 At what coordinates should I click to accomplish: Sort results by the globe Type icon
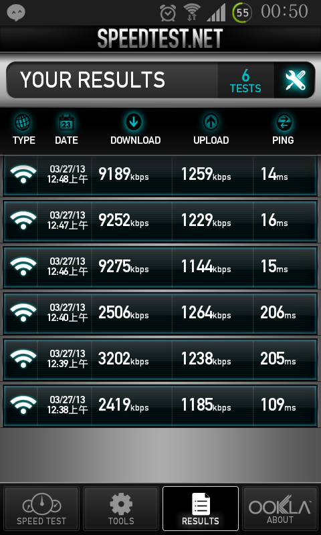pos(23,123)
